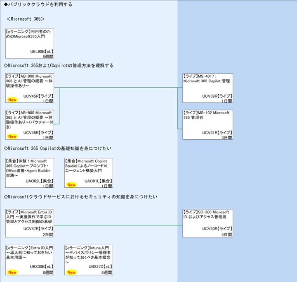The height and width of the screenshot is (282, 297).
Task: Click the New badge on course UBS27D
Action: point(71,272)
